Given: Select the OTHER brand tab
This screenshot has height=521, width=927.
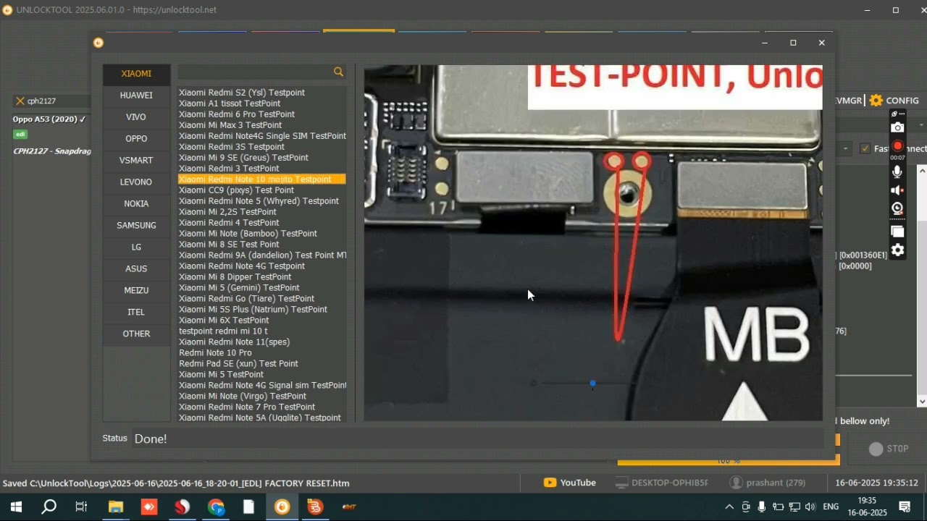Looking at the screenshot, I should pyautogui.click(x=136, y=334).
